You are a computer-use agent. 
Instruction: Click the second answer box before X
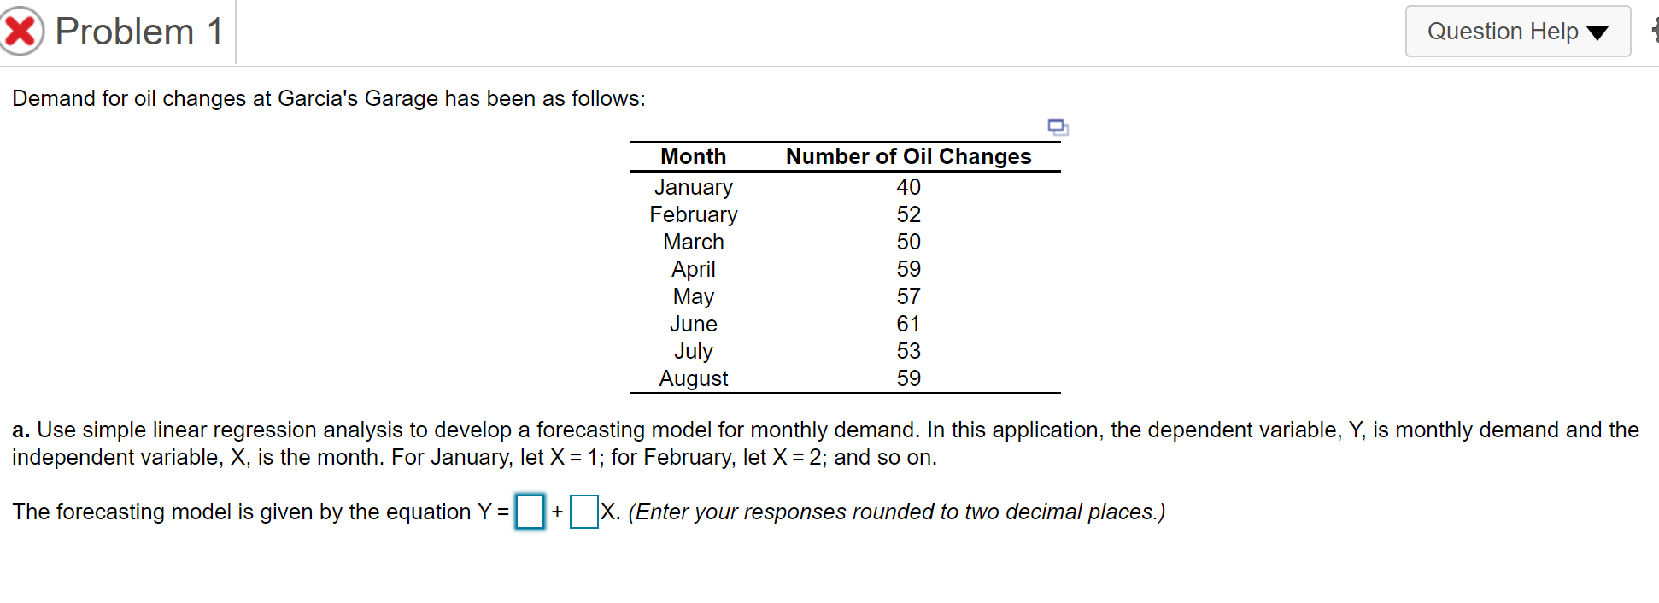[x=583, y=512]
